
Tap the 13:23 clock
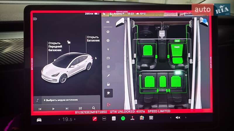click(x=130, y=14)
